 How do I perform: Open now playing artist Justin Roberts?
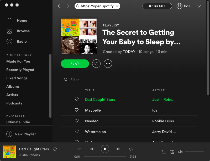coord(29,155)
